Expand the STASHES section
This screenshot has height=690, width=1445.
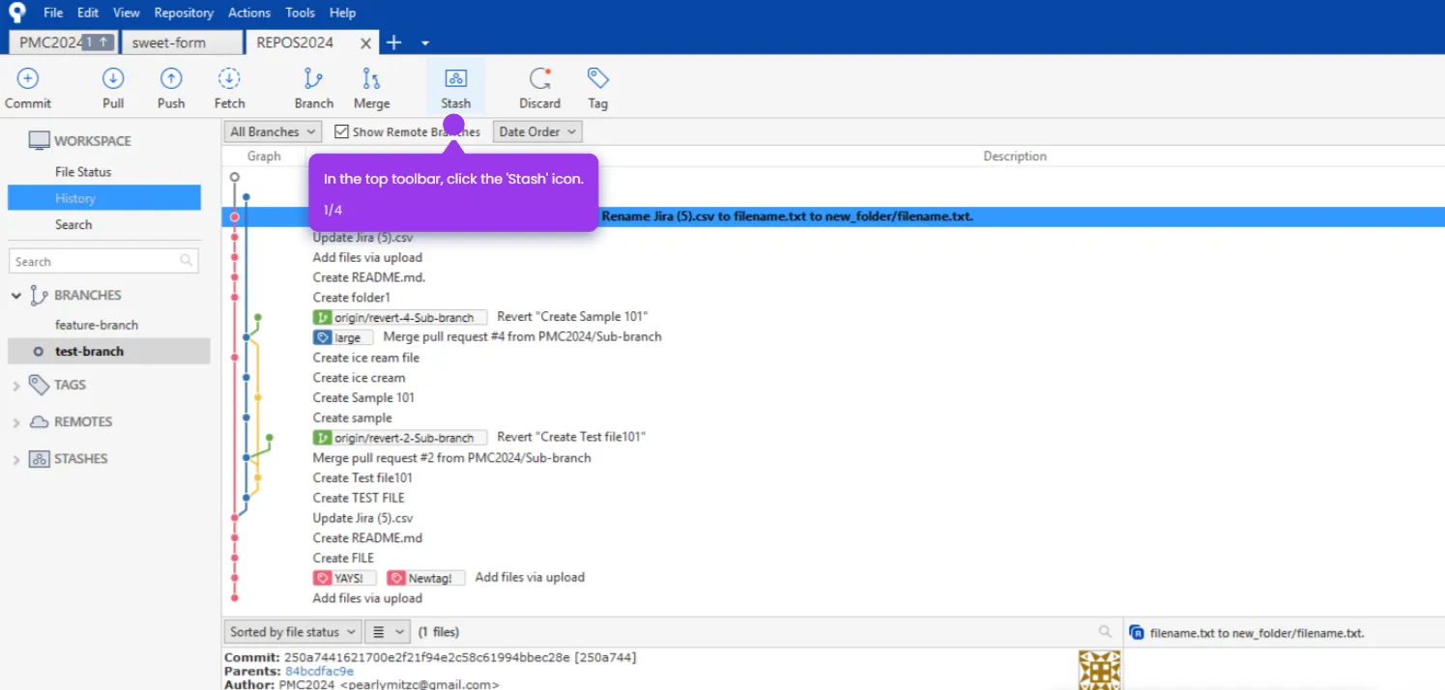pyautogui.click(x=16, y=460)
